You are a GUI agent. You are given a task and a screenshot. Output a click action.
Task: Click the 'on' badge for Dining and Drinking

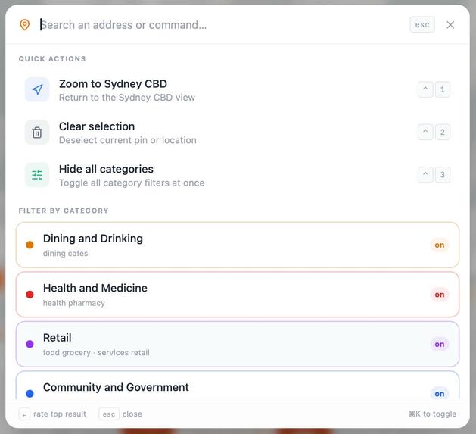pos(439,245)
